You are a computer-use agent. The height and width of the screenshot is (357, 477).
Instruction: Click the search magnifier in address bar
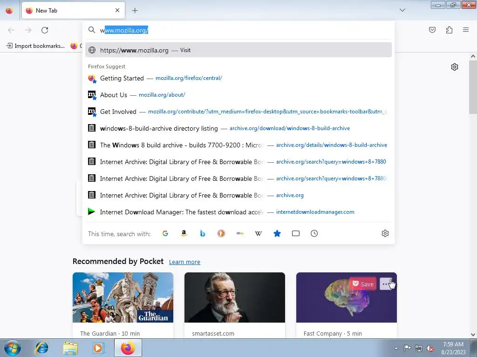[92, 30]
